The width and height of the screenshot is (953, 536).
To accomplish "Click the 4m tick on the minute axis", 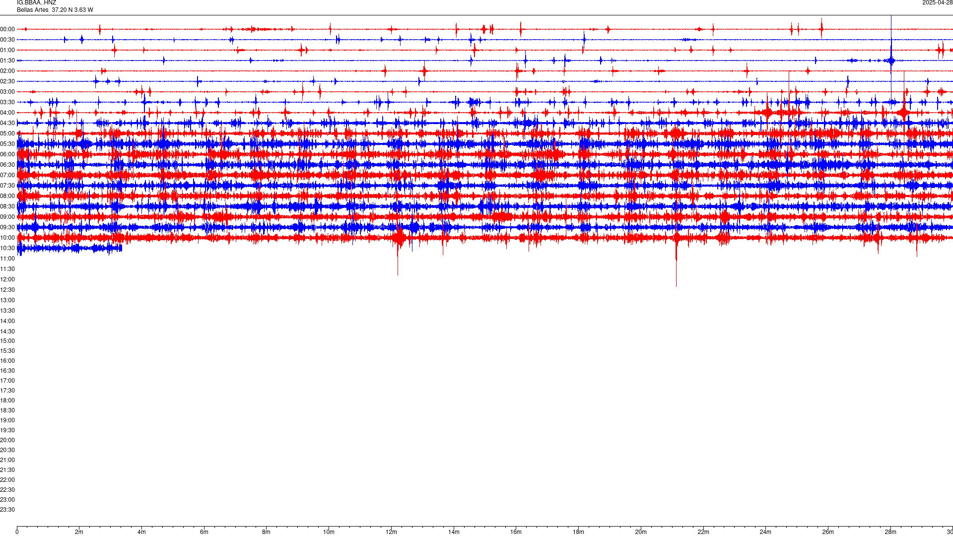I will pos(141,532).
